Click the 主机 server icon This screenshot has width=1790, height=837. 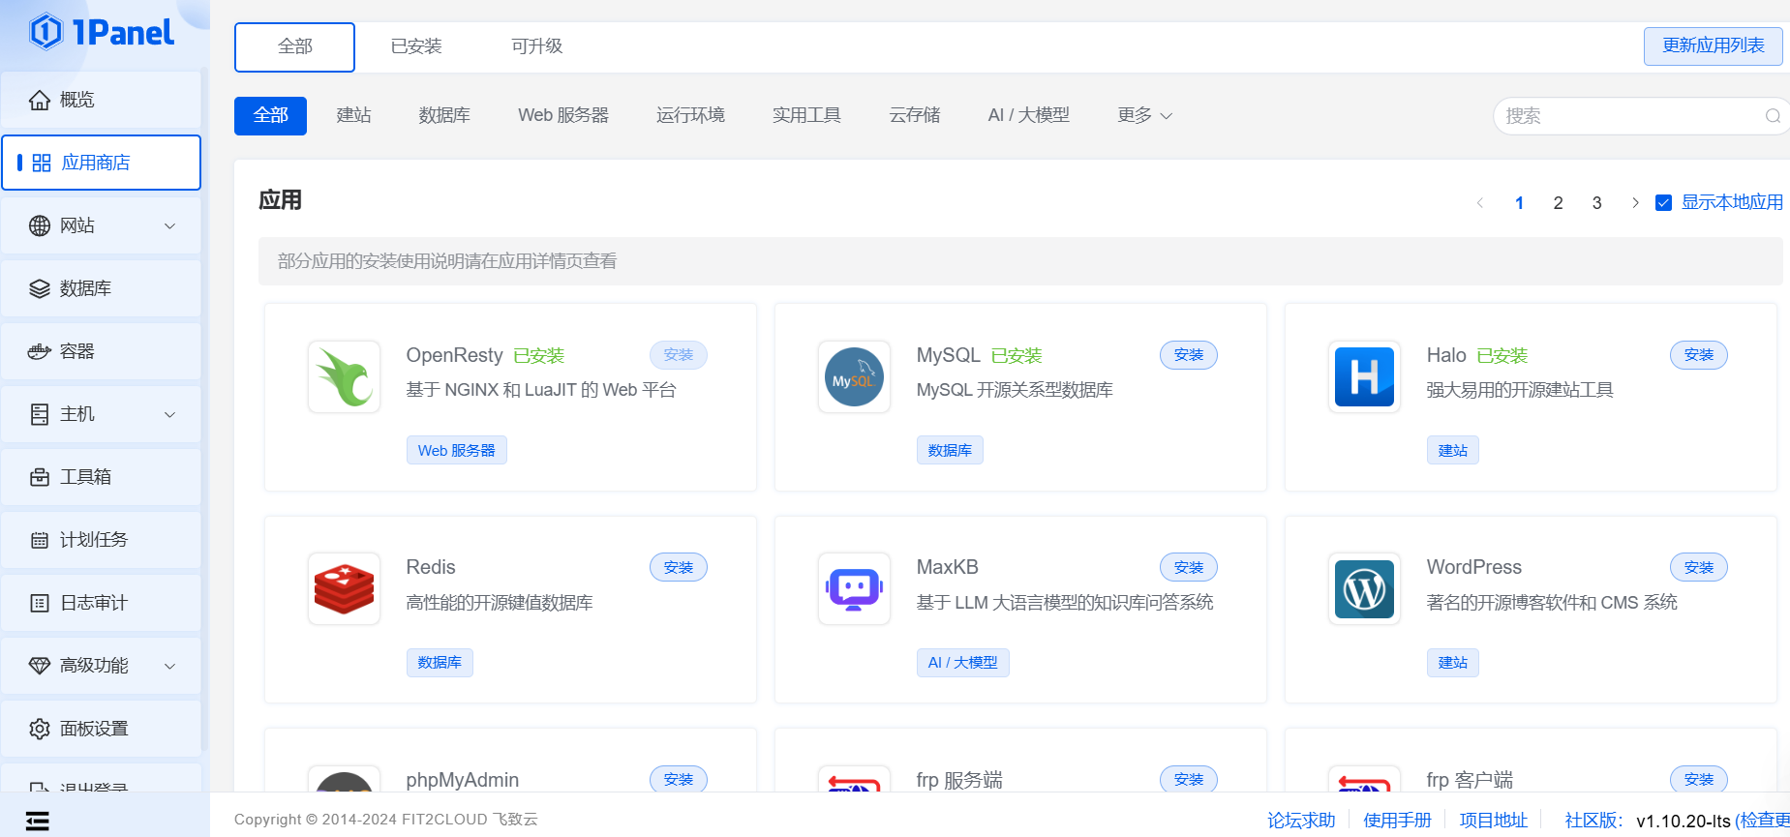click(40, 414)
